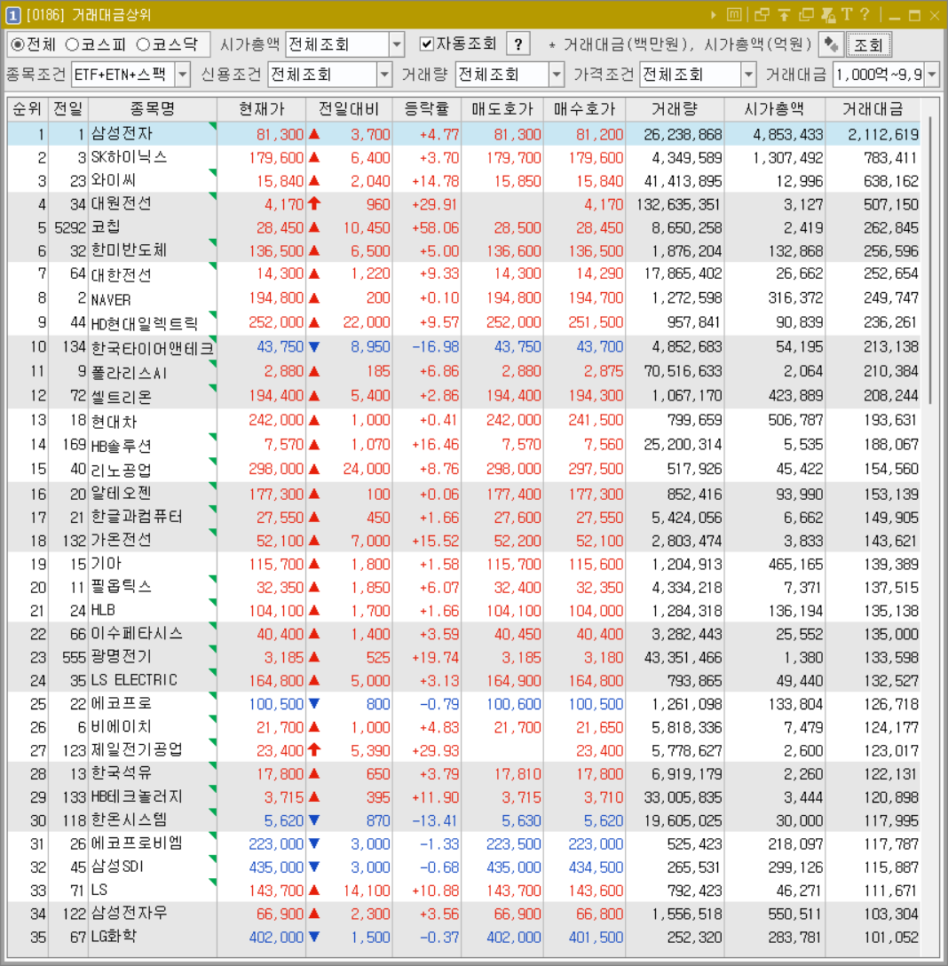Select the 와이씨 stock name

click(114, 180)
